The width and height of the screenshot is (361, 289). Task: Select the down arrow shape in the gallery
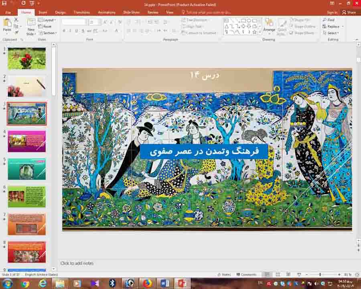[x=249, y=26]
